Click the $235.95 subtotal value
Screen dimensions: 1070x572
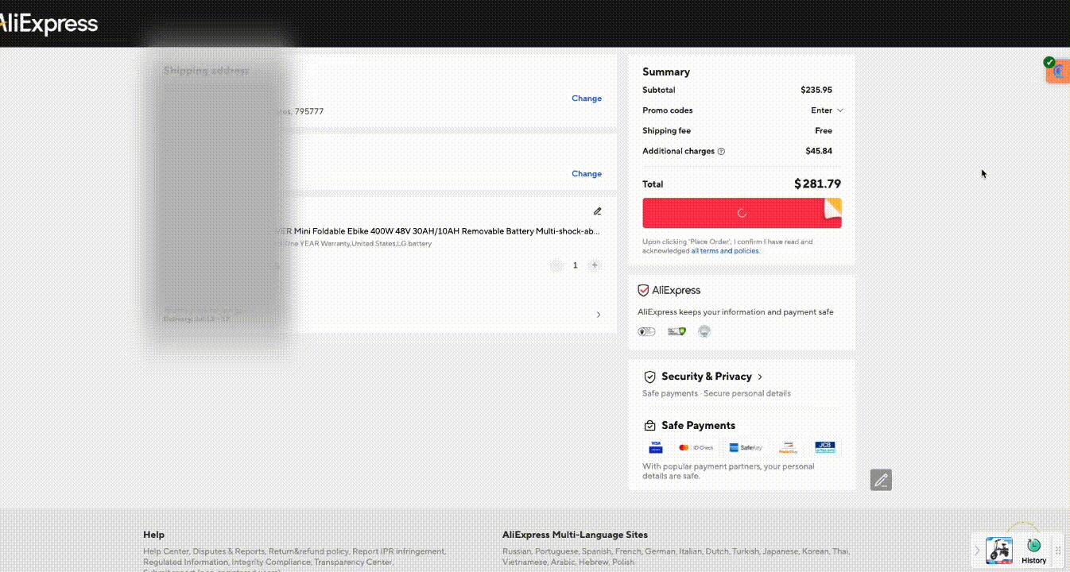(x=816, y=90)
